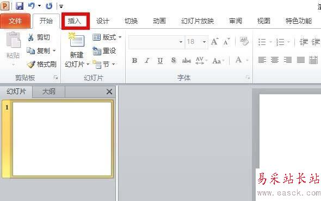Go to 幻灯片放映 (Slide Show) tab

pyautogui.click(x=197, y=21)
